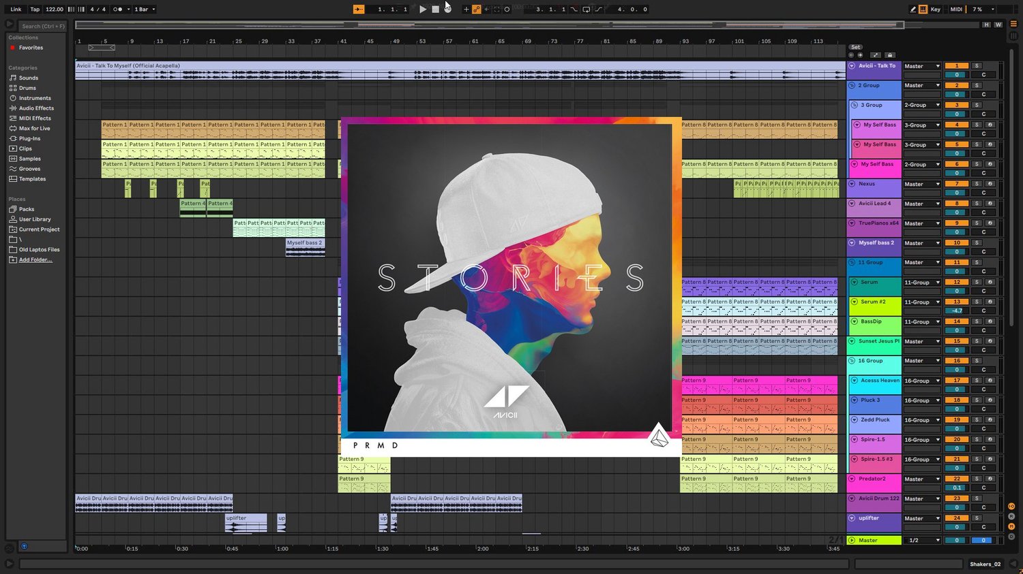Click the H button above track list

point(986,25)
